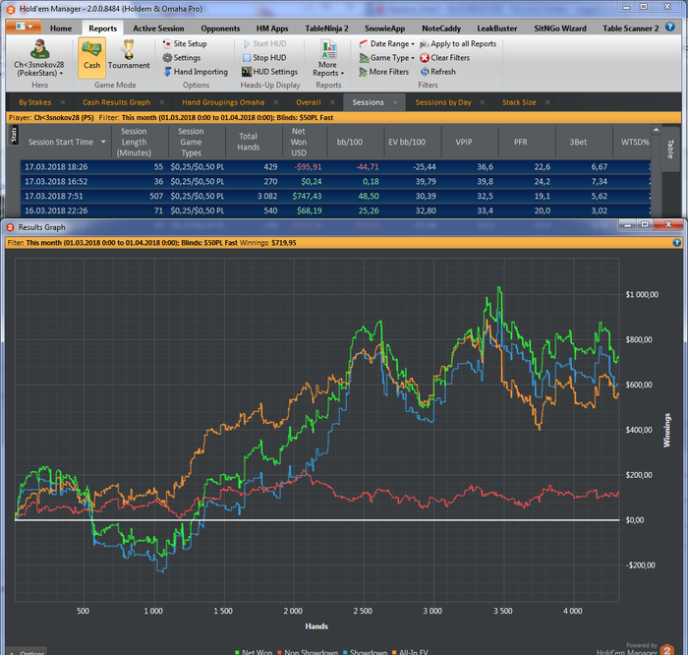Click Clear Filters
688x655 pixels.
(x=444, y=57)
